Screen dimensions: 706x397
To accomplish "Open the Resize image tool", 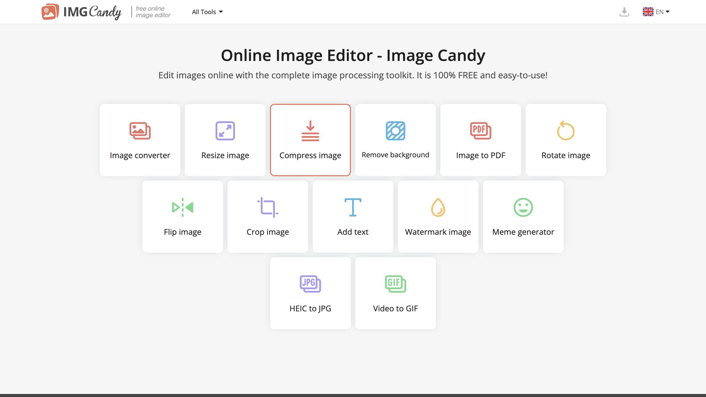I will click(225, 140).
